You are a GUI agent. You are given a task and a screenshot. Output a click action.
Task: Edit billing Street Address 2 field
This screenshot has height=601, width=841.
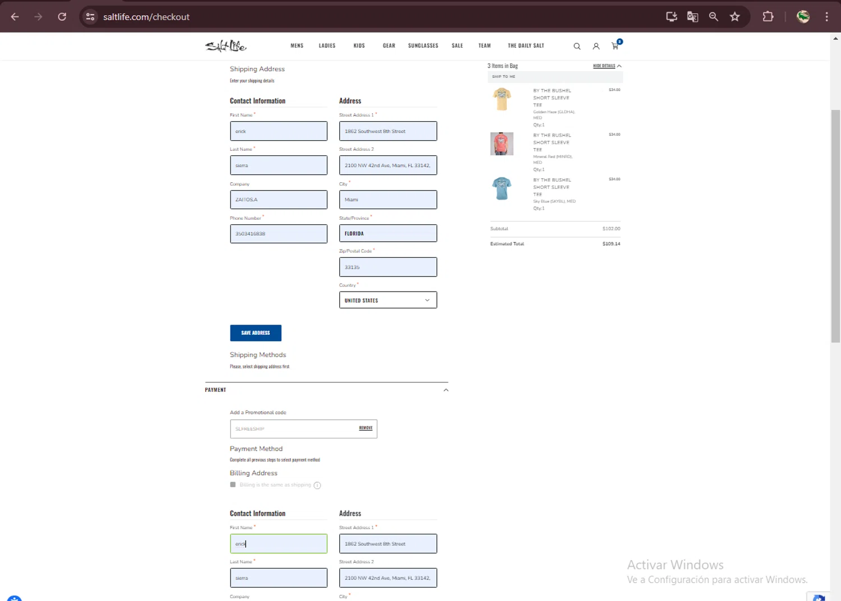pos(388,578)
